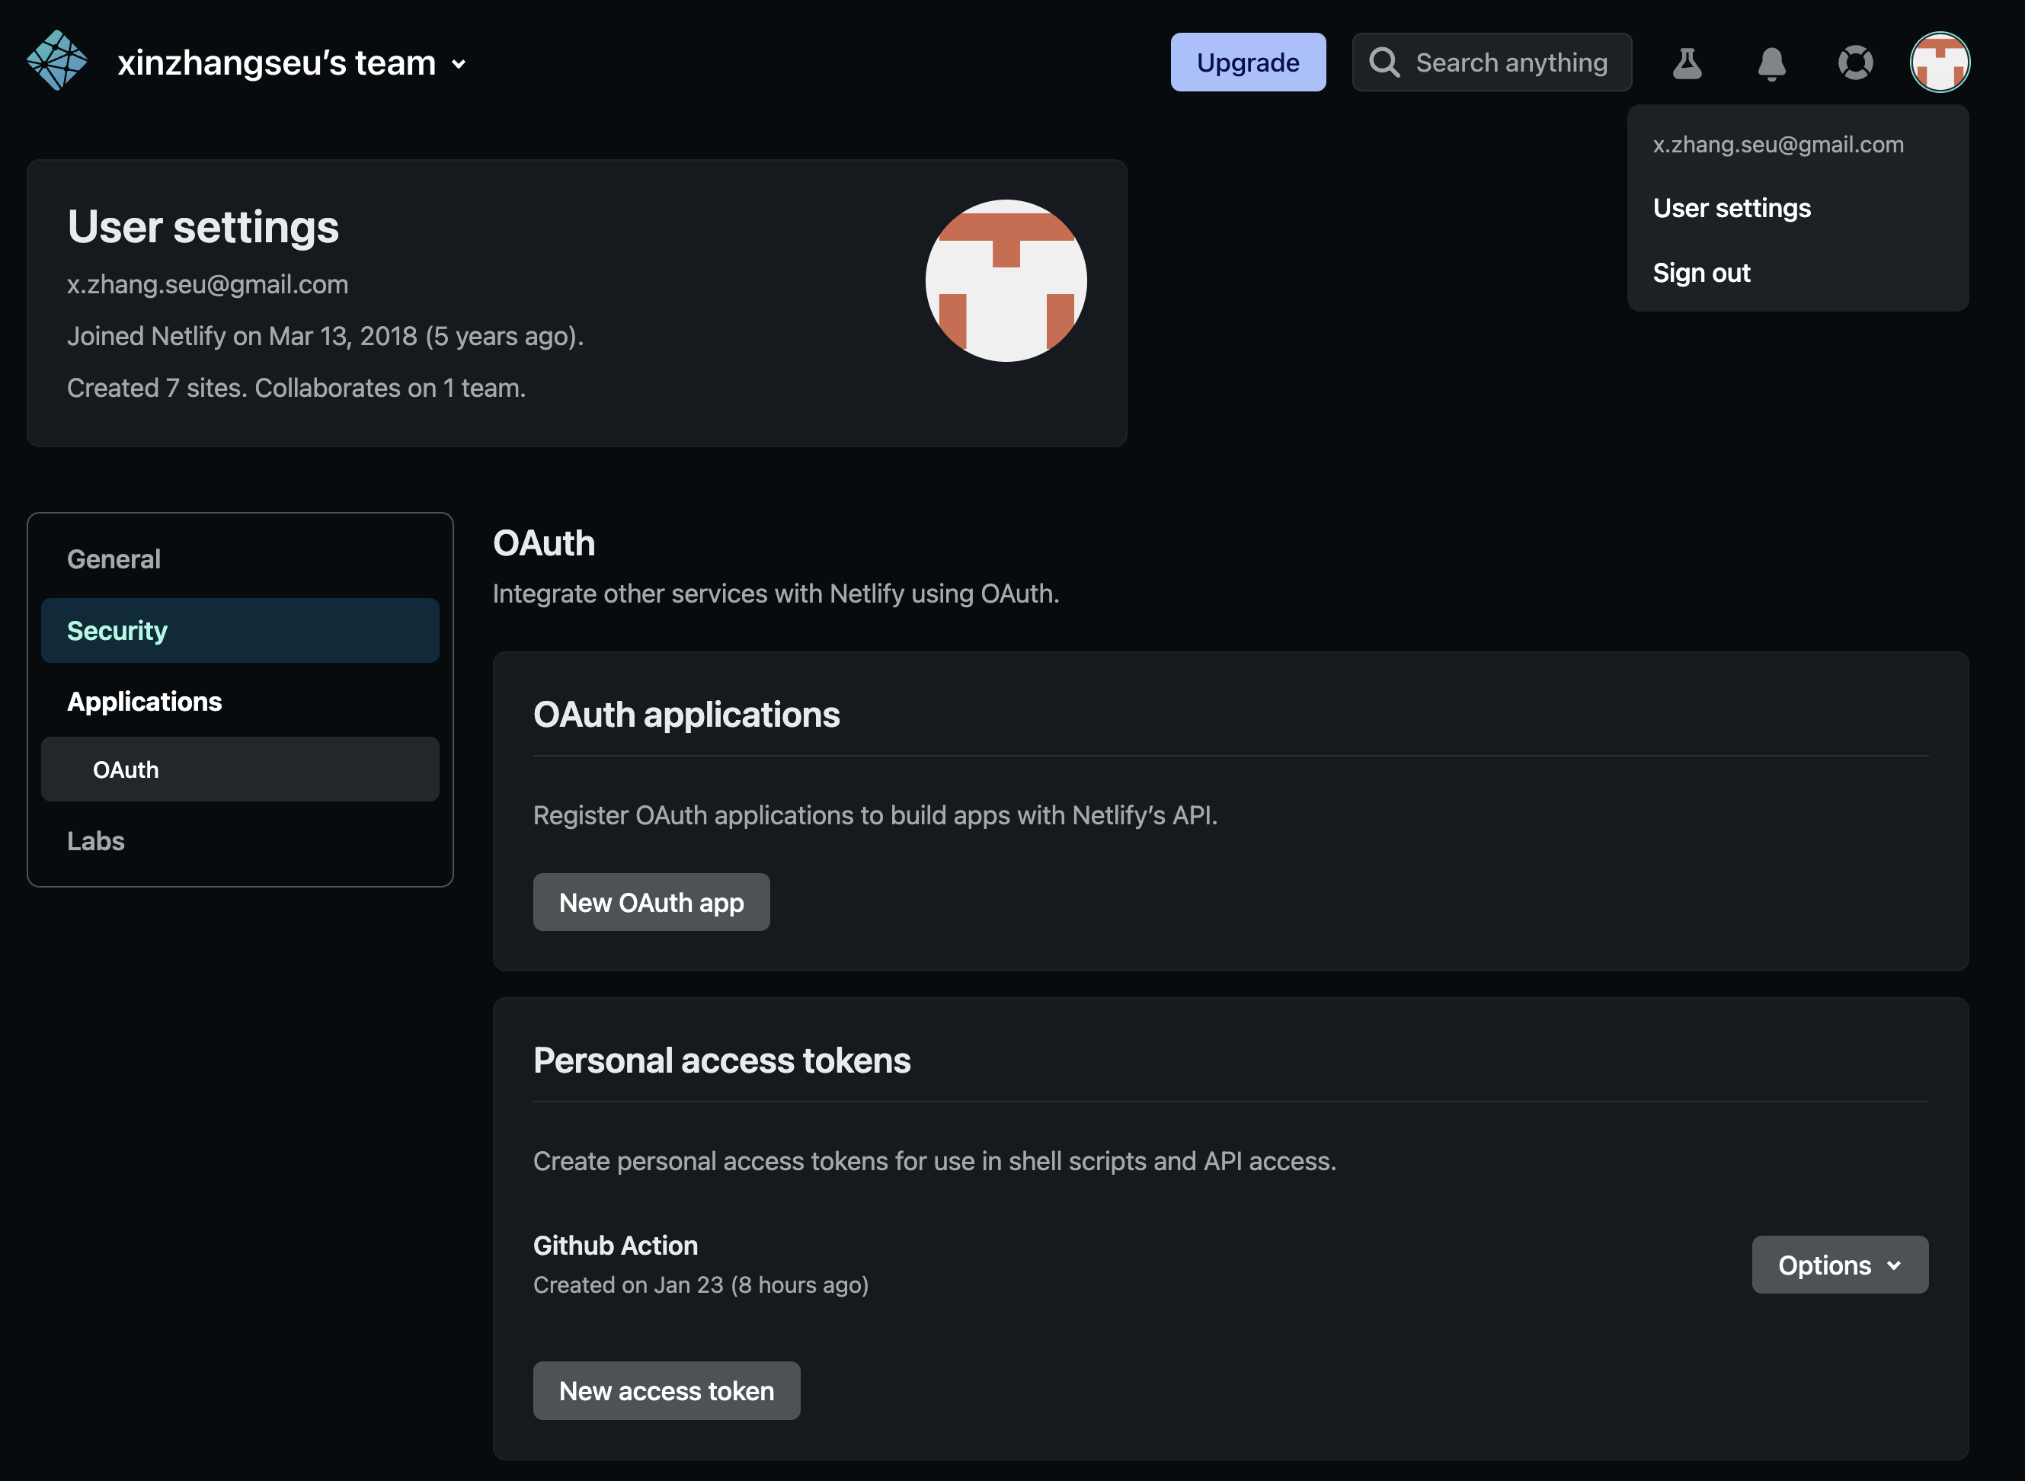
Task: Click the user avatar in header
Action: (1940, 62)
